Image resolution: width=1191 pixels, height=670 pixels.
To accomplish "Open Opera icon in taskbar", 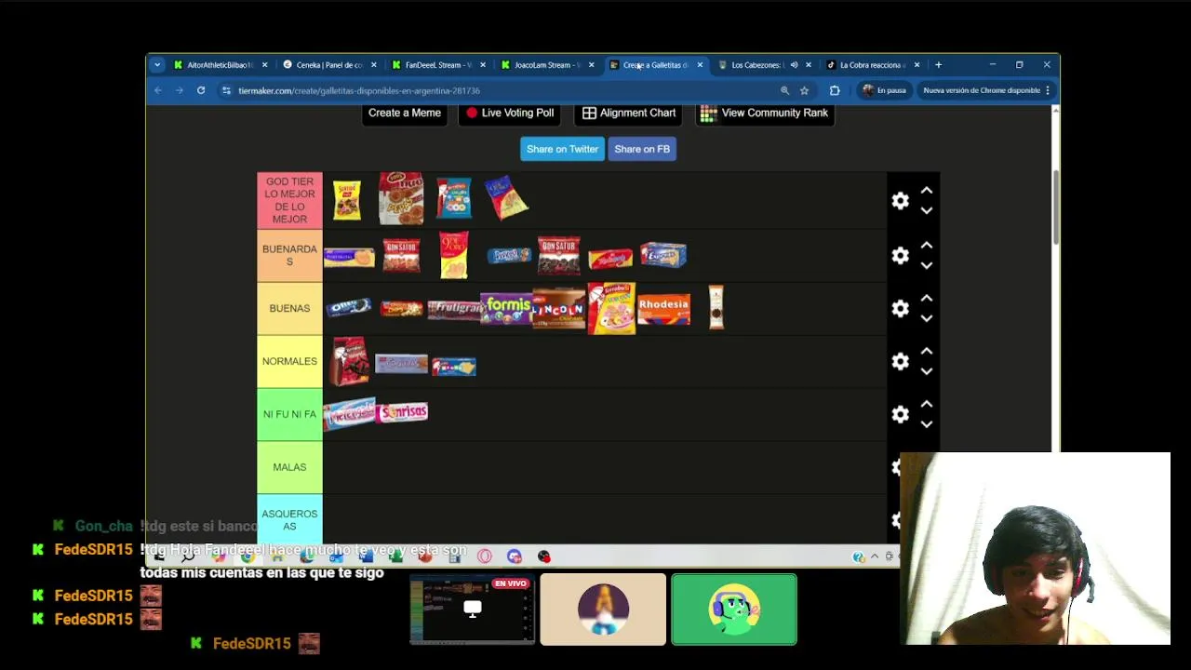I will (x=484, y=556).
